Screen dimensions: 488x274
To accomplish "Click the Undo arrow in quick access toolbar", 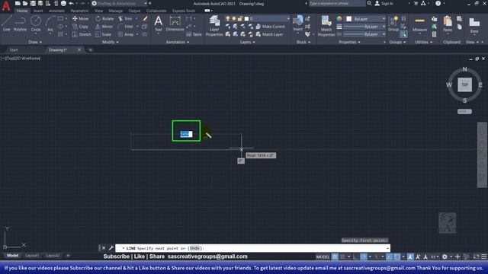I will (71, 3).
